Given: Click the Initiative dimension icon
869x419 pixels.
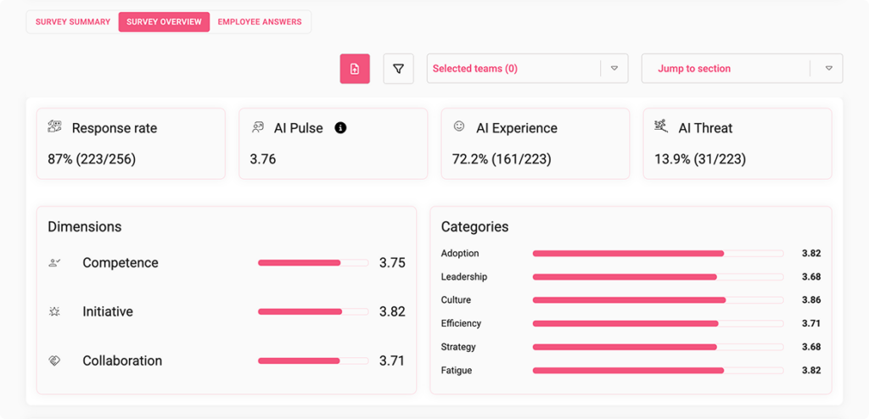Looking at the screenshot, I should 54,311.
